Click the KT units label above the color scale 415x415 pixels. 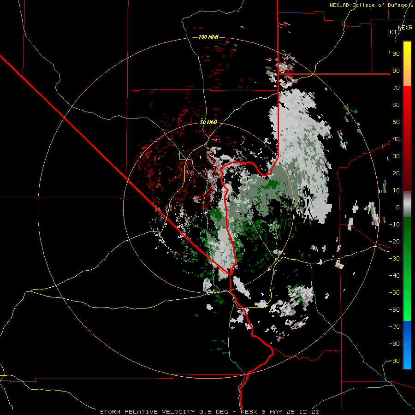(x=394, y=32)
